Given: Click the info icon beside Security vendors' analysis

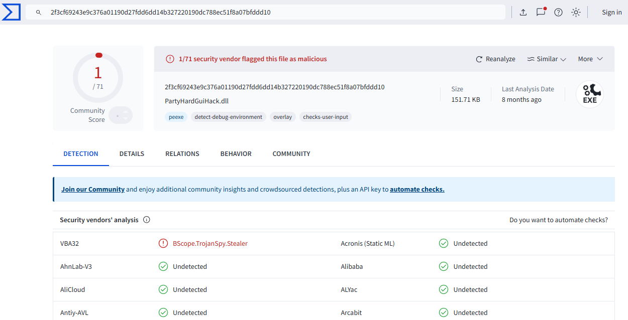Looking at the screenshot, I should tap(147, 220).
